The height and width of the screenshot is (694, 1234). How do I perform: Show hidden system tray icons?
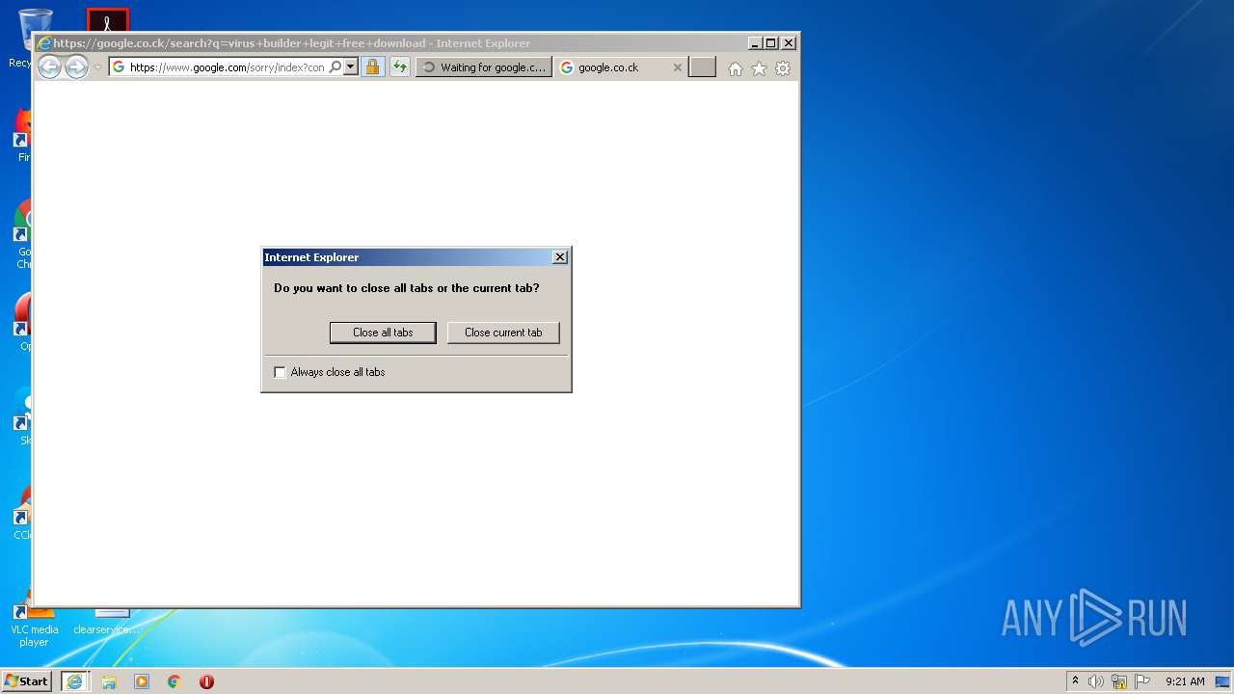[x=1075, y=681]
